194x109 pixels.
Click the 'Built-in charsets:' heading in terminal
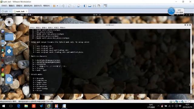click(x=39, y=56)
